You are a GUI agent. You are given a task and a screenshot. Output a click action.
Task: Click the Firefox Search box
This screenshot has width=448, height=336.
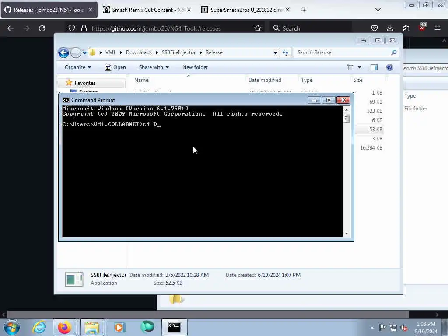(x=311, y=28)
